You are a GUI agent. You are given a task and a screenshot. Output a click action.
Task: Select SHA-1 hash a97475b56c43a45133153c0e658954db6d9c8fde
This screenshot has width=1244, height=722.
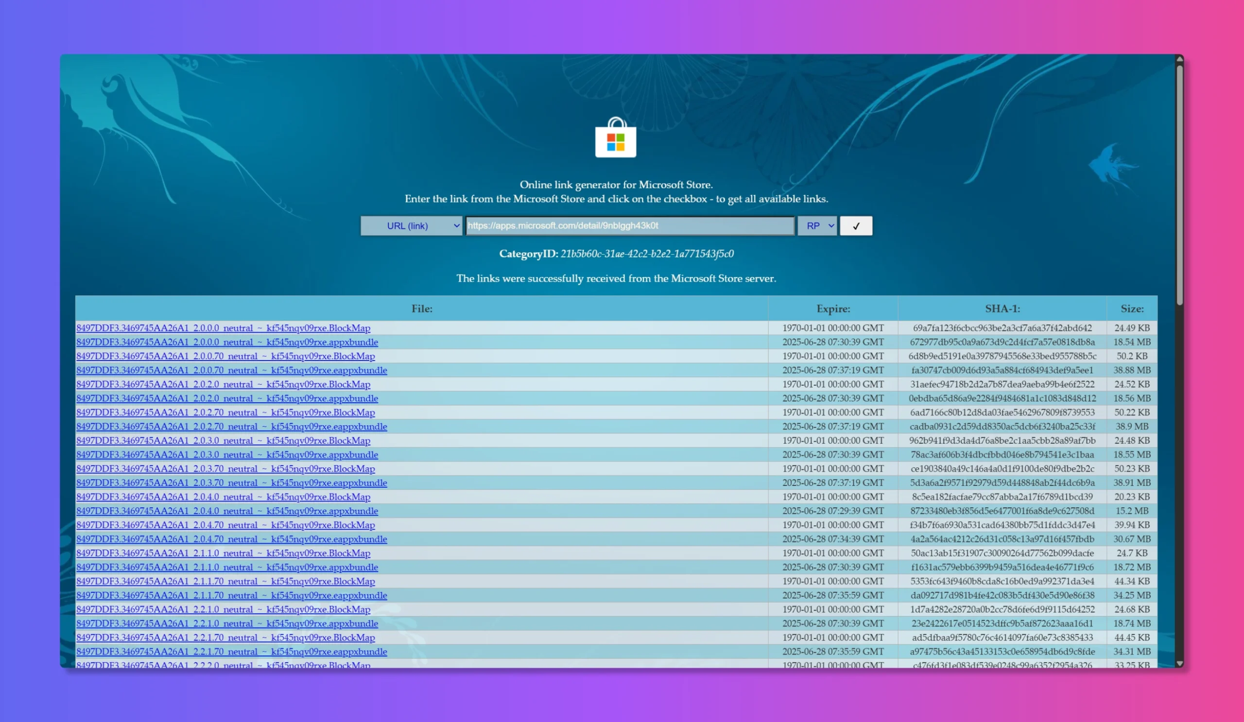click(x=1002, y=652)
